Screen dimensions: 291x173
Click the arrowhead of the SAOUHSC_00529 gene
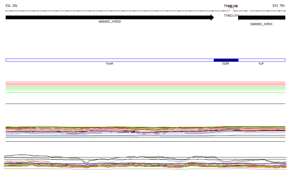(212, 18)
